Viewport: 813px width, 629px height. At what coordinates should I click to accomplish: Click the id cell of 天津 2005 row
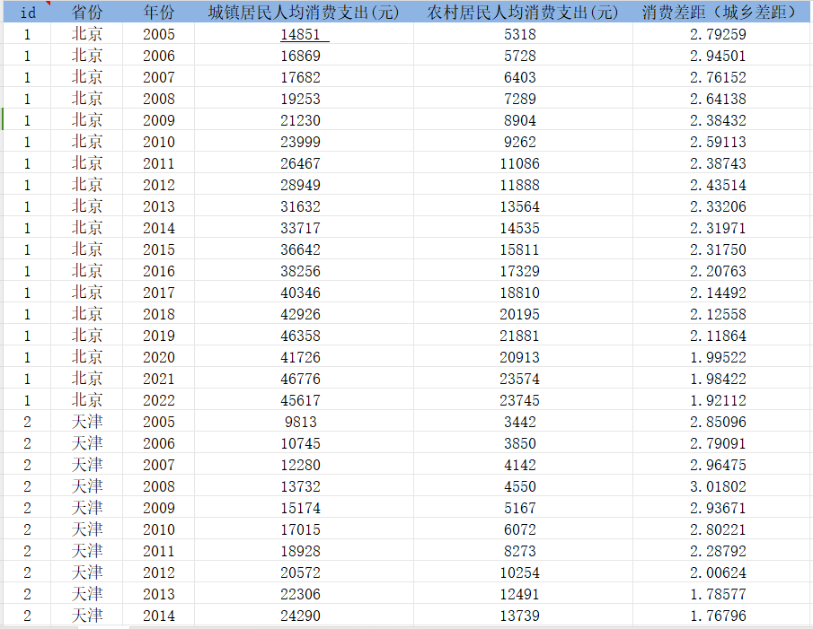tap(27, 422)
